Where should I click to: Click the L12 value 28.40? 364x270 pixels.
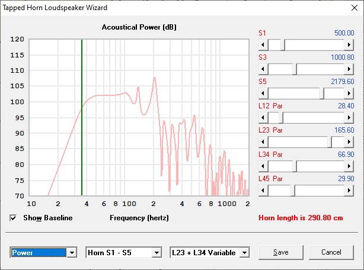[346, 106]
